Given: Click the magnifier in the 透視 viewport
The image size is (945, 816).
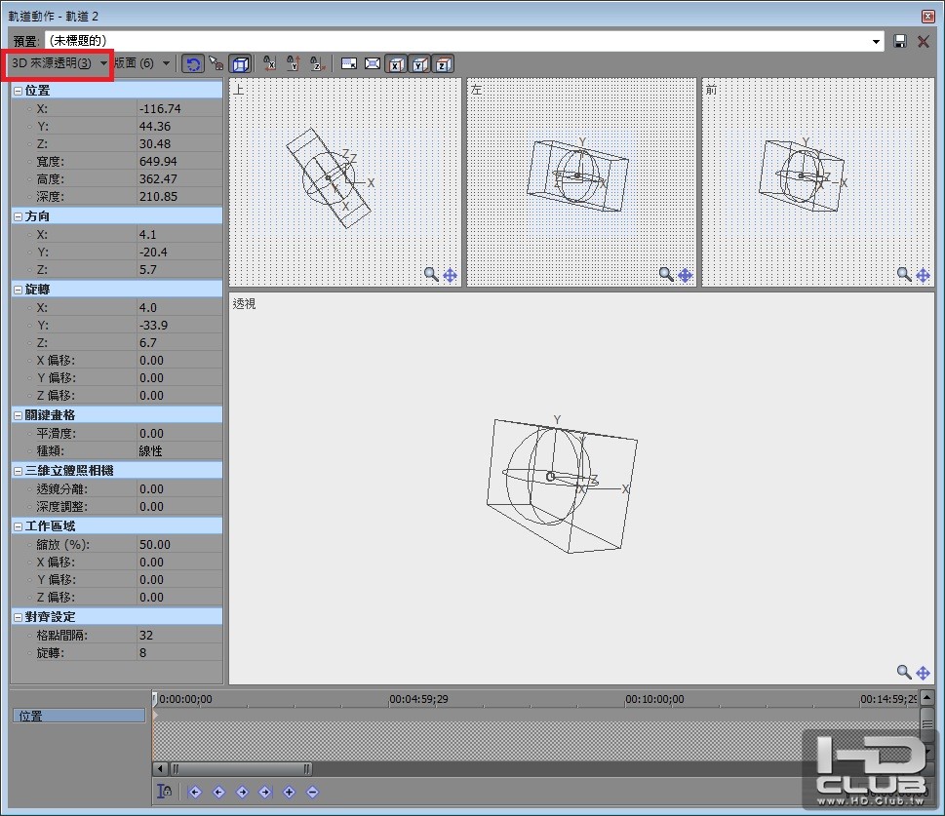Looking at the screenshot, I should (904, 672).
